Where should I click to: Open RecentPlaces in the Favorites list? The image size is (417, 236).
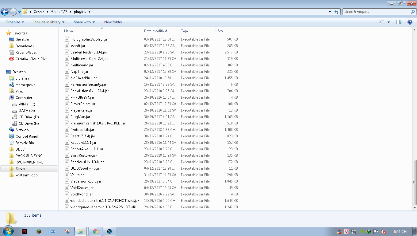tap(26, 53)
